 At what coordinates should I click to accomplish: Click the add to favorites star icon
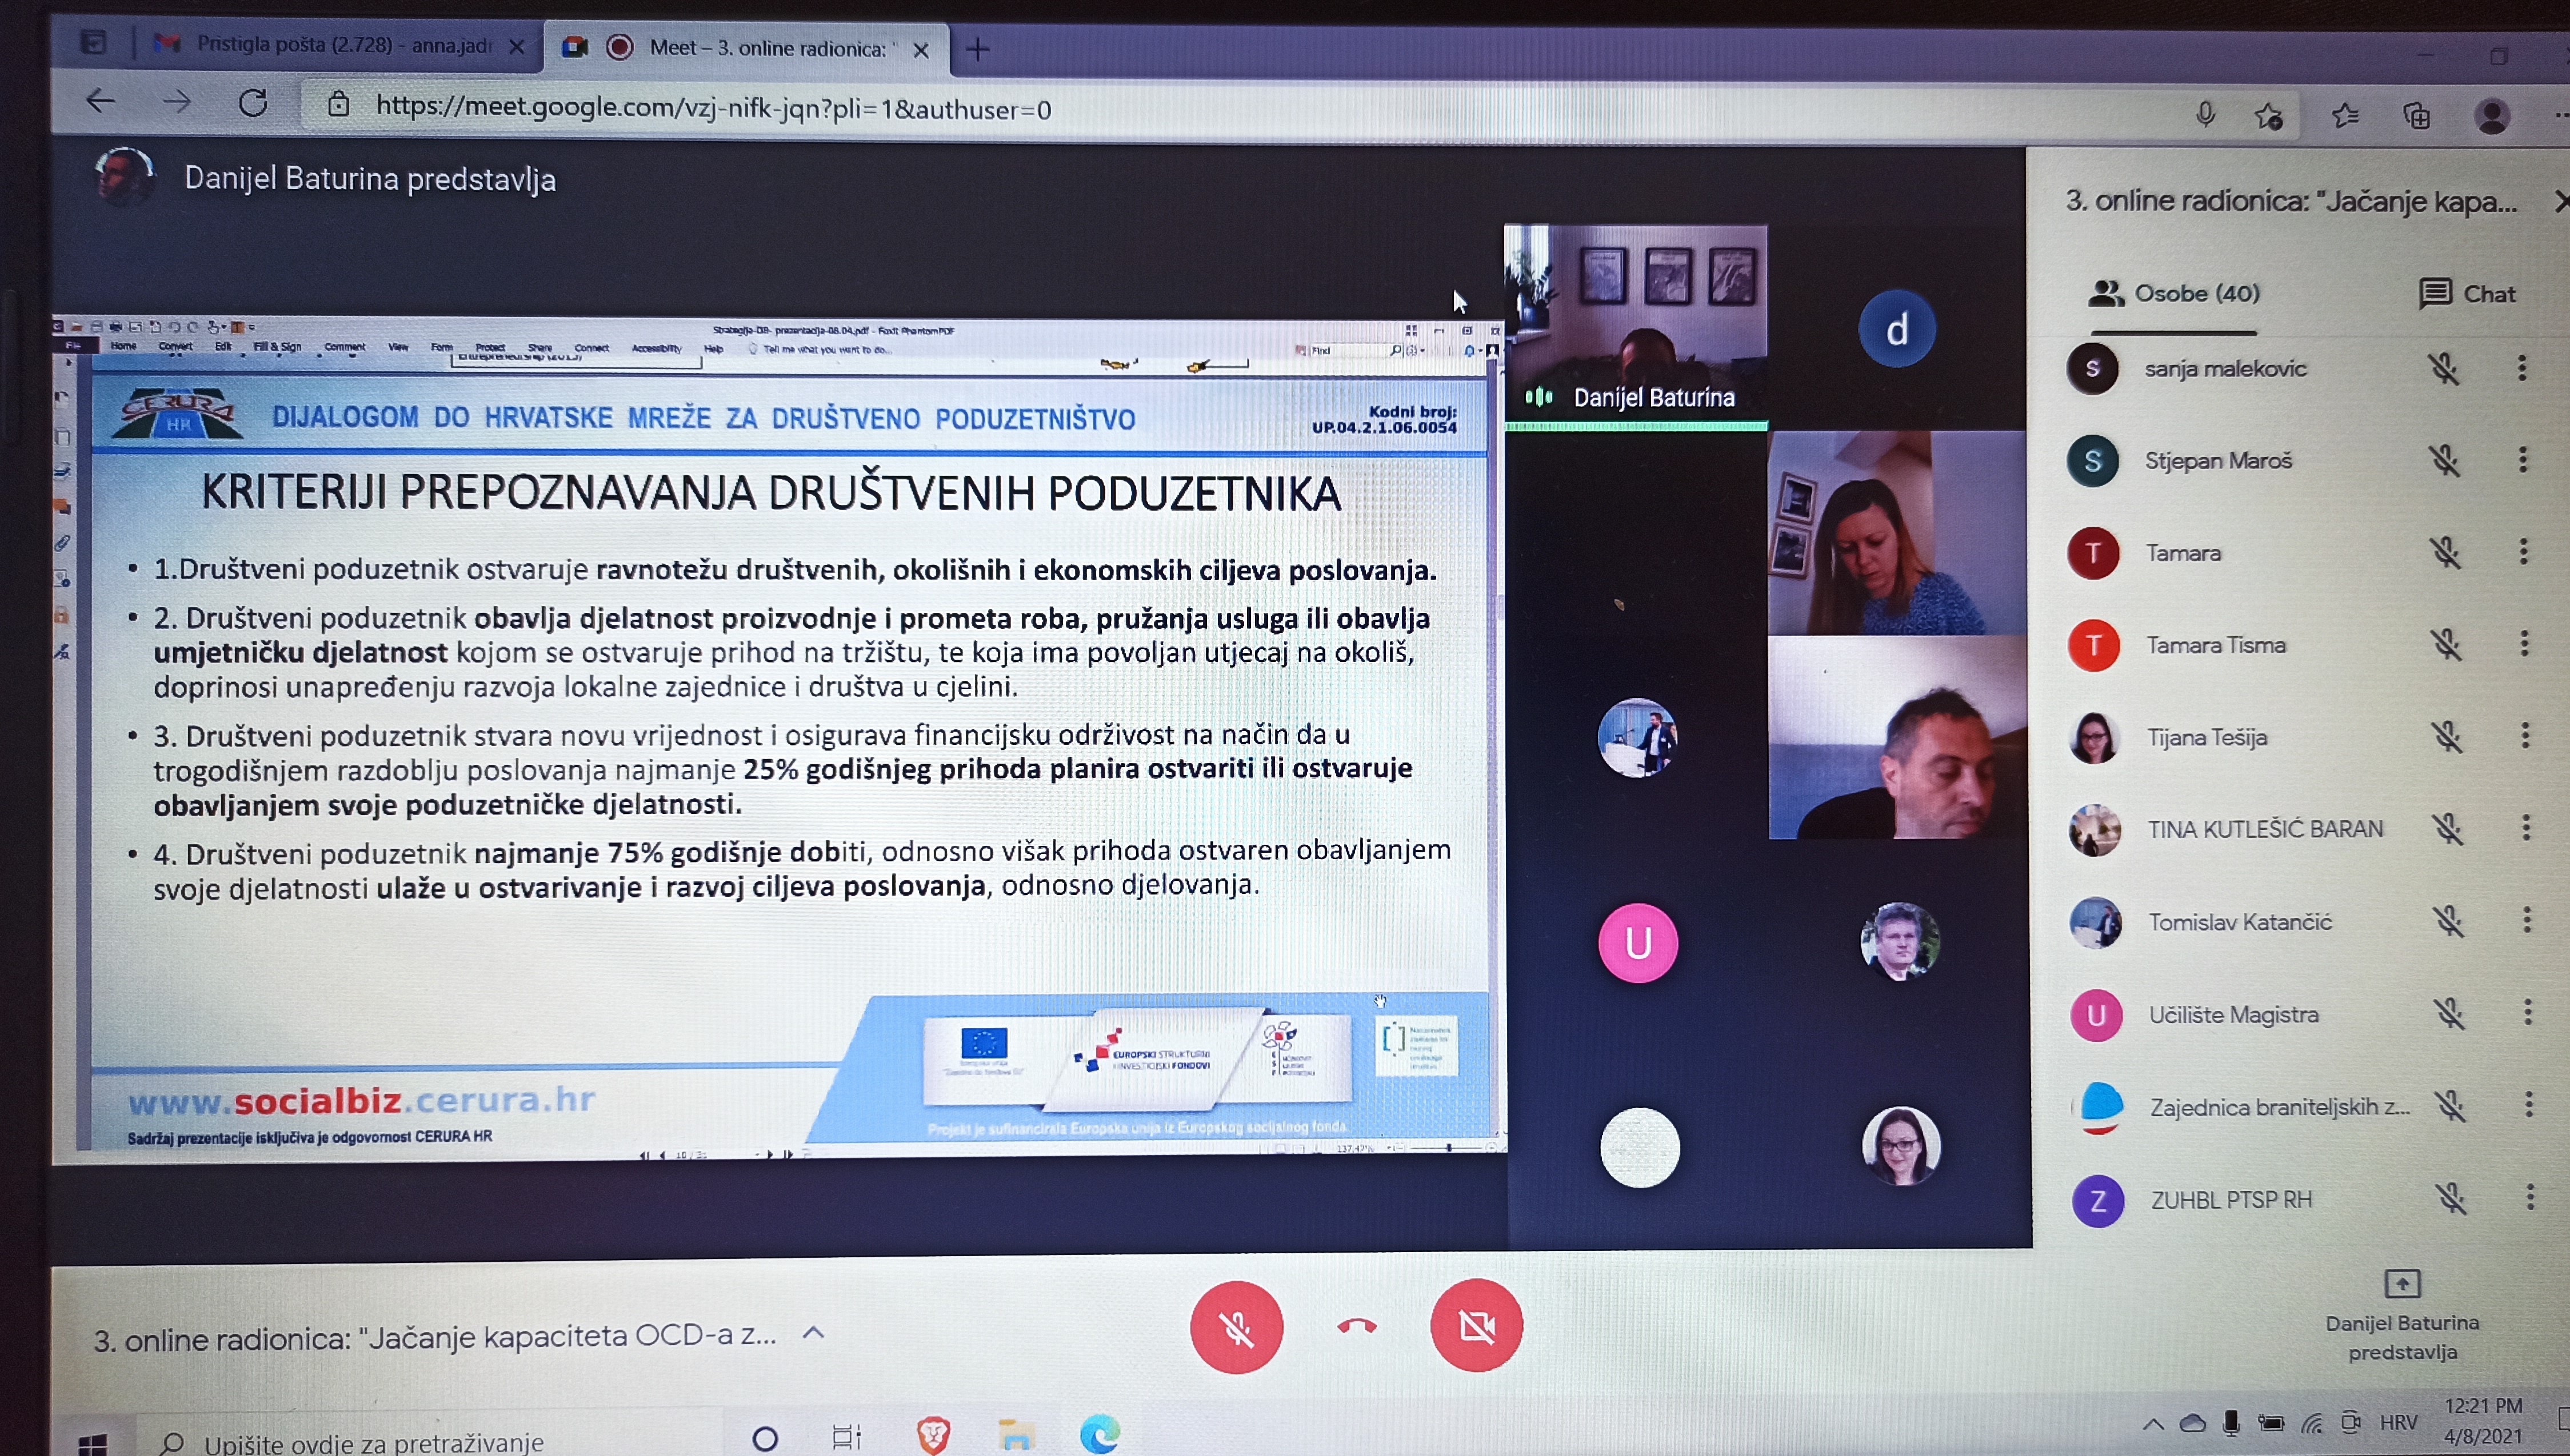coord(2269,117)
